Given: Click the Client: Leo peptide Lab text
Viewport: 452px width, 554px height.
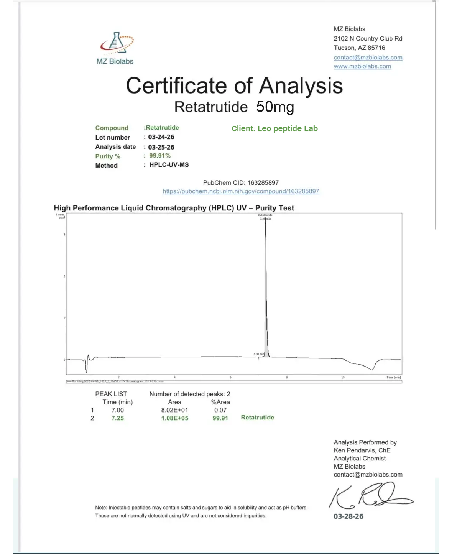Looking at the screenshot, I should [x=274, y=128].
